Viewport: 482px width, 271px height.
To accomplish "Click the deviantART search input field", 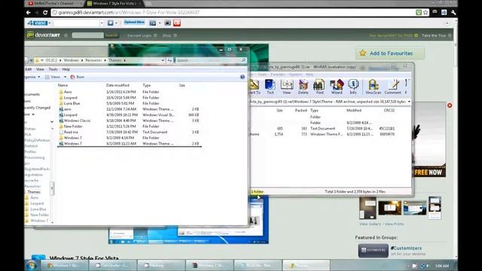I will (x=88, y=35).
